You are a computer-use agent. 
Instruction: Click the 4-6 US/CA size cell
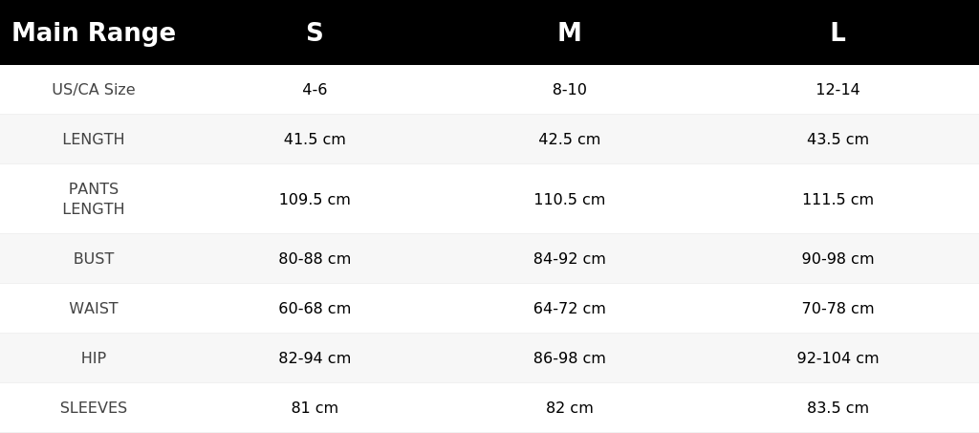click(x=315, y=89)
